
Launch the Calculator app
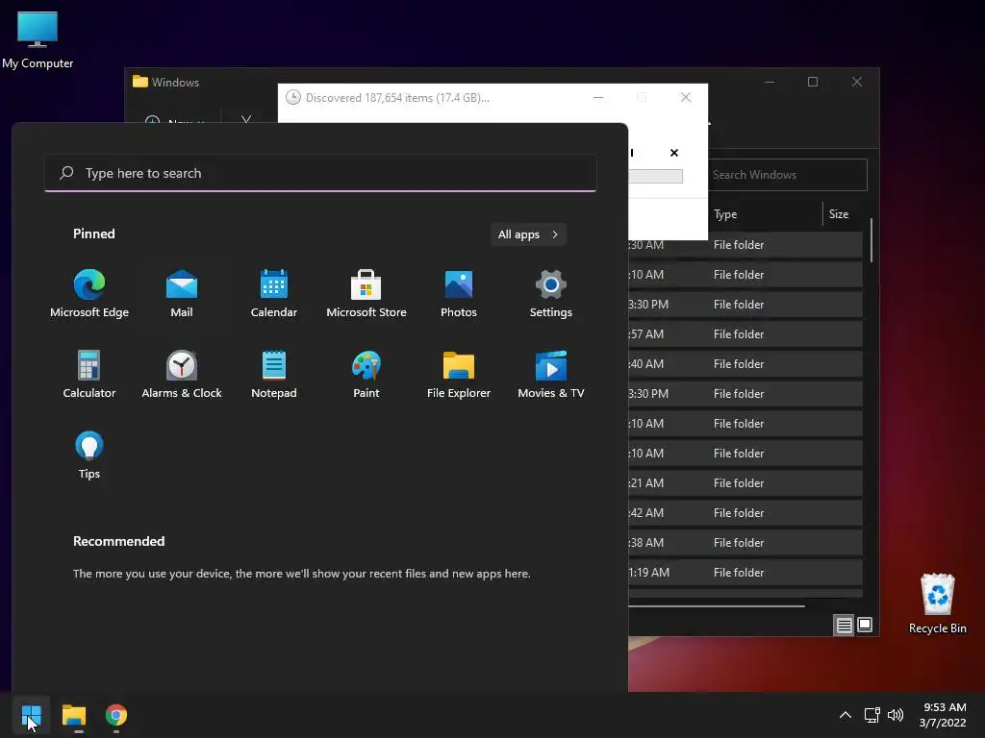click(x=89, y=375)
